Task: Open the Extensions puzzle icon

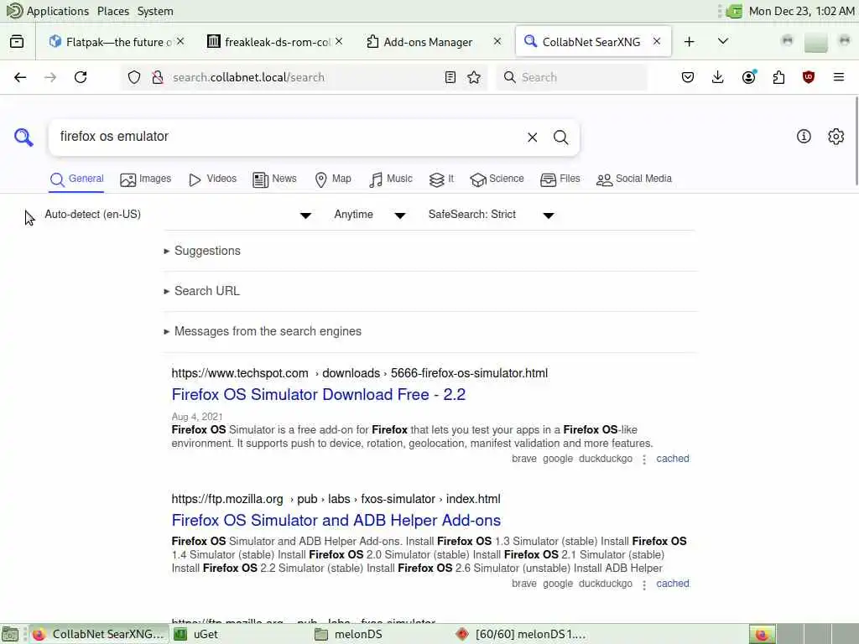Action: (778, 77)
